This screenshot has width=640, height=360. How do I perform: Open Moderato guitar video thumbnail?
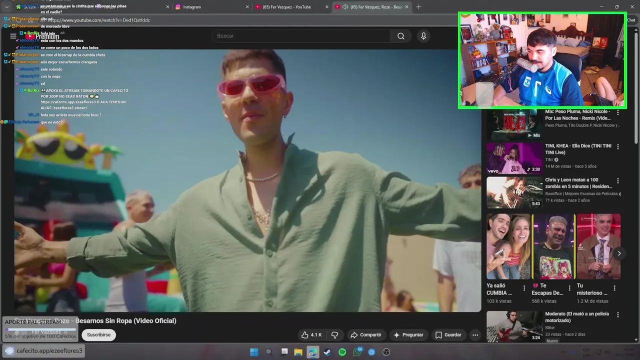click(x=514, y=326)
